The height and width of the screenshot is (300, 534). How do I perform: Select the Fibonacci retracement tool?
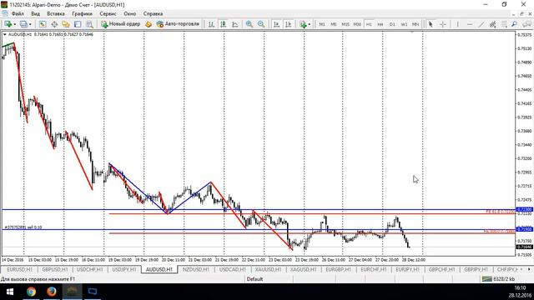pos(504,24)
